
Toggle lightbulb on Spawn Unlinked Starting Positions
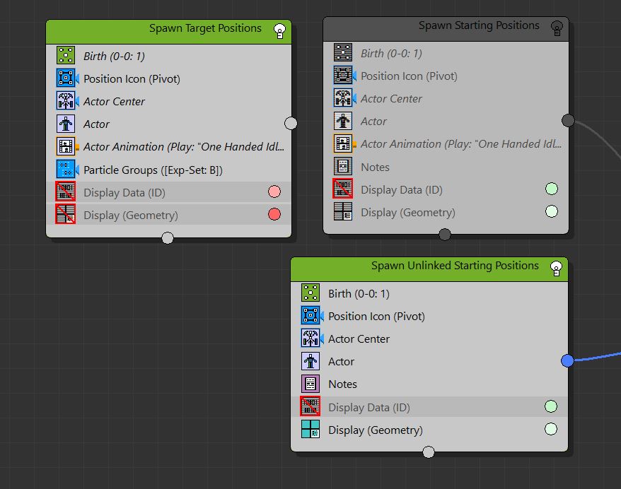(x=557, y=268)
